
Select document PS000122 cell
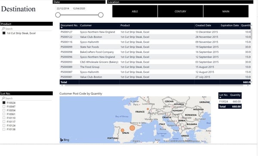(x=67, y=37)
